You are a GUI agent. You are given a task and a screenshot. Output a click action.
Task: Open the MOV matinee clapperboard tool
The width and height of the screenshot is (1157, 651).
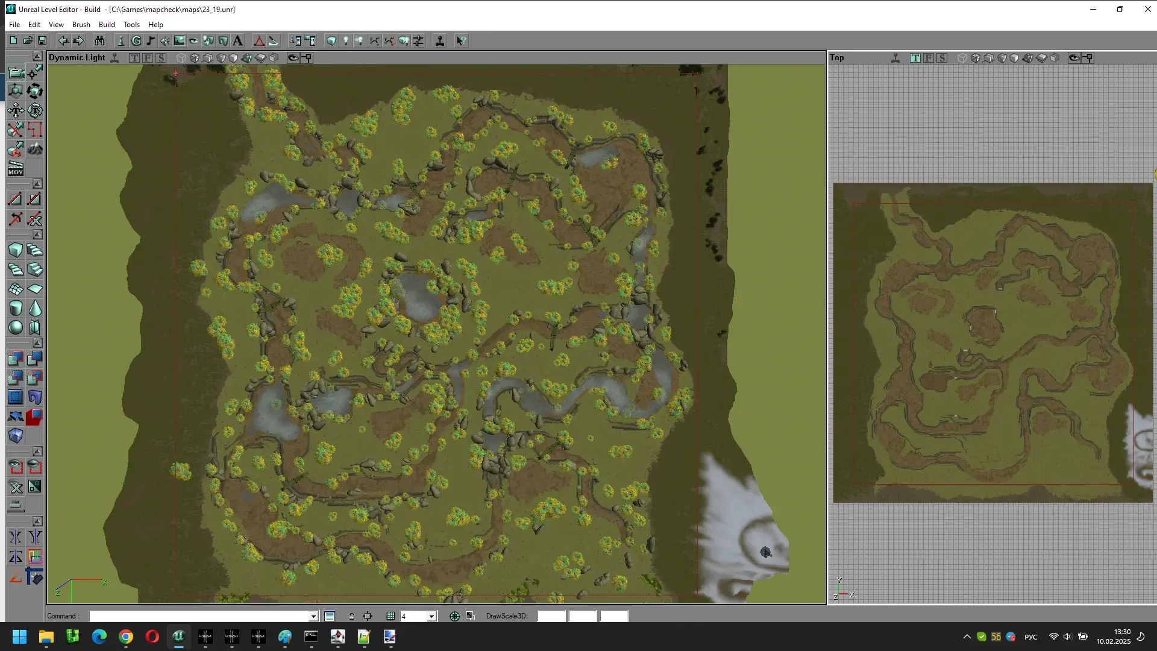[x=16, y=168]
